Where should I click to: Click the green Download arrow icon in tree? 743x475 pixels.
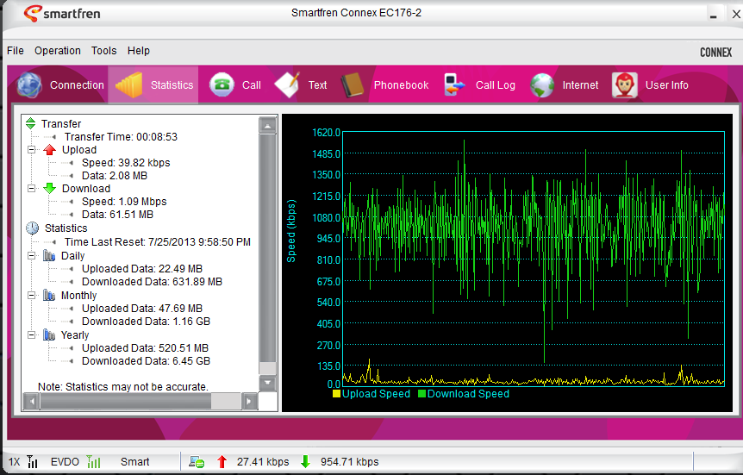50,189
